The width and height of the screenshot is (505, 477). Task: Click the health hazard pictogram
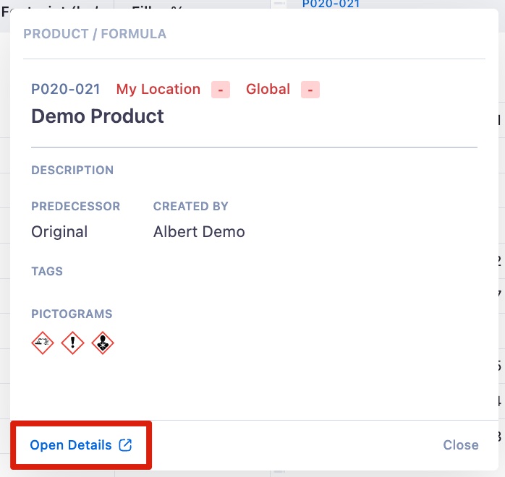tap(103, 343)
